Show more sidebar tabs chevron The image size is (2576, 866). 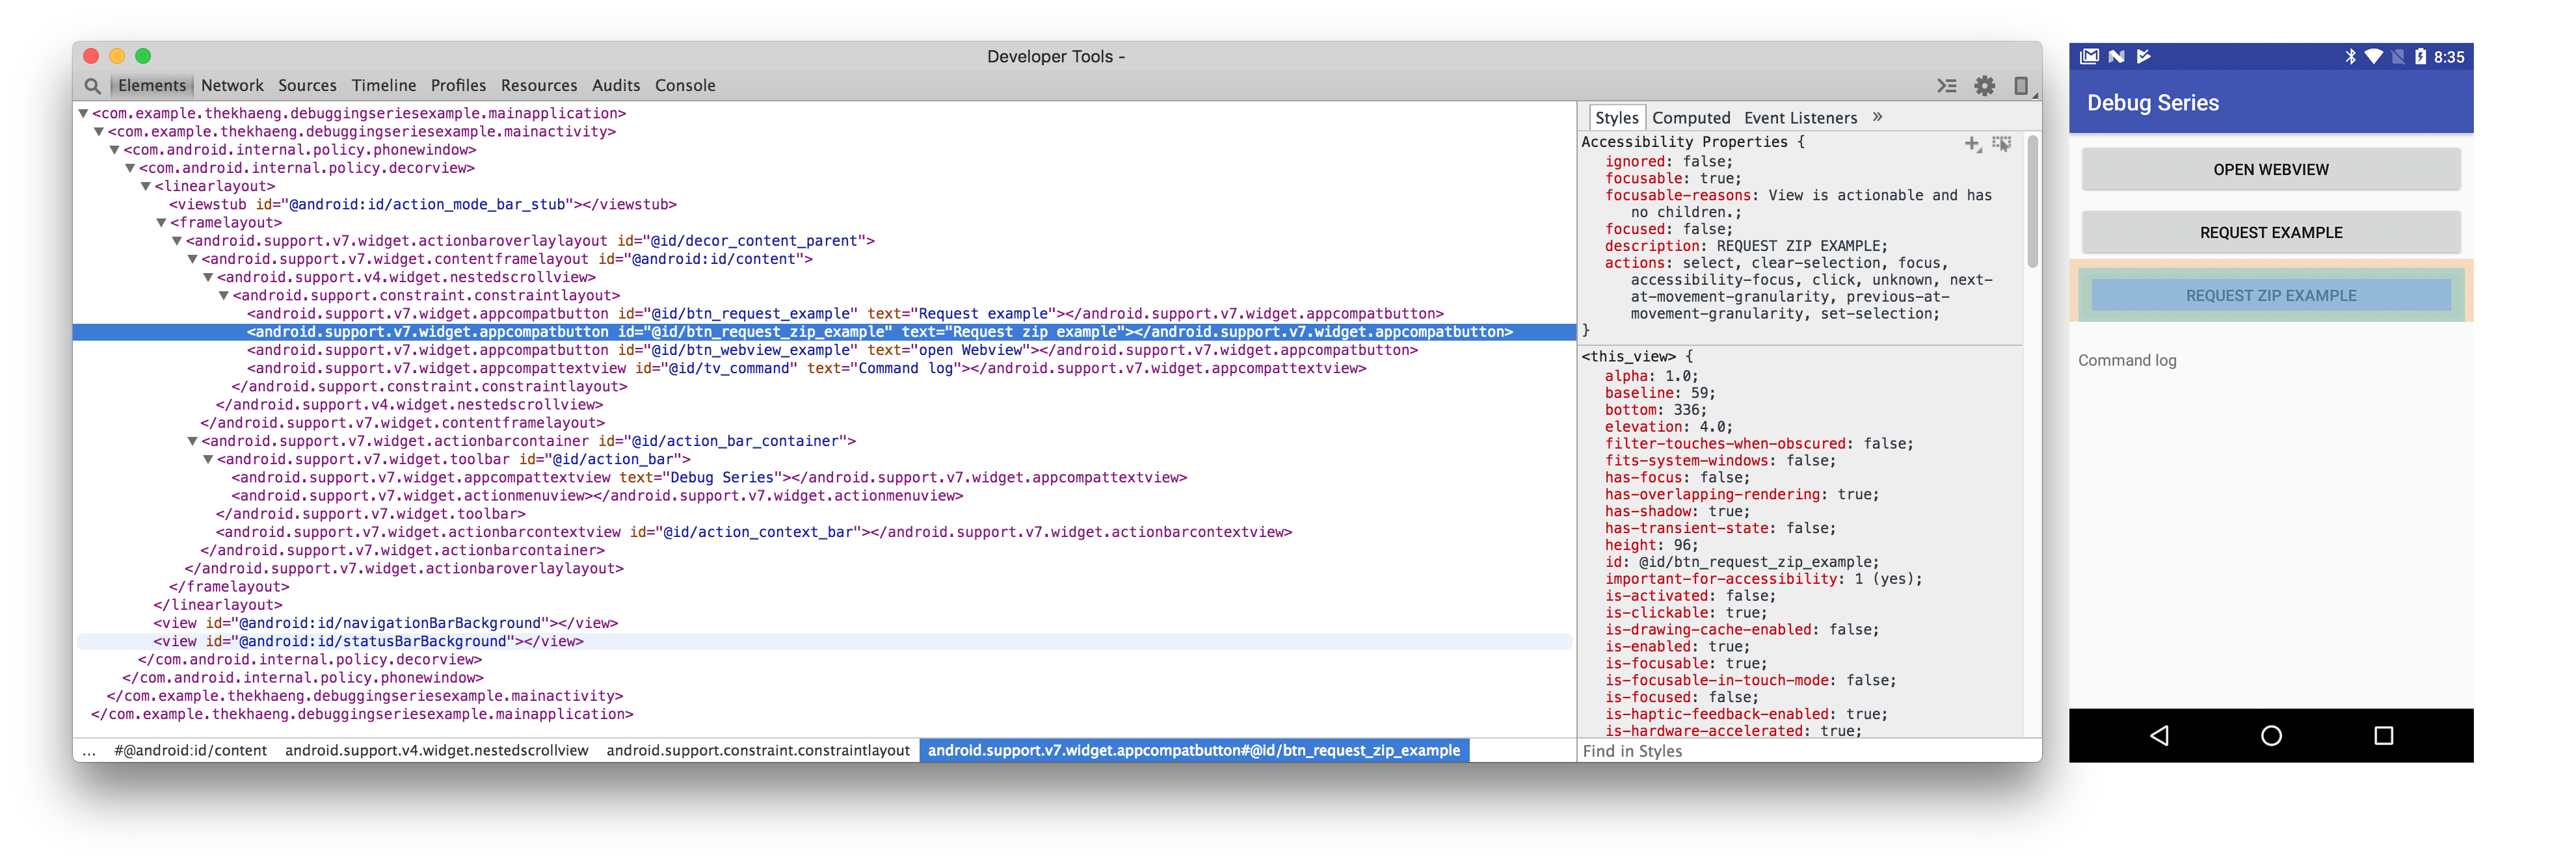pyautogui.click(x=1878, y=117)
